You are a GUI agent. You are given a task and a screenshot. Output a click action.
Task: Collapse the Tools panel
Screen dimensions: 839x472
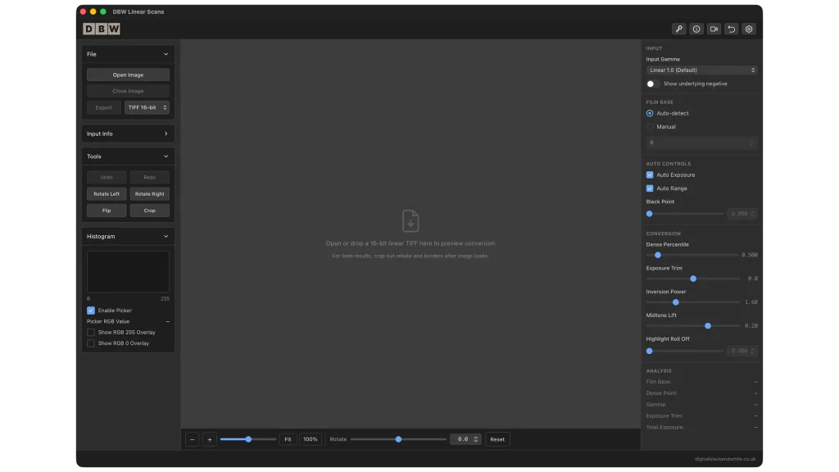tap(166, 157)
